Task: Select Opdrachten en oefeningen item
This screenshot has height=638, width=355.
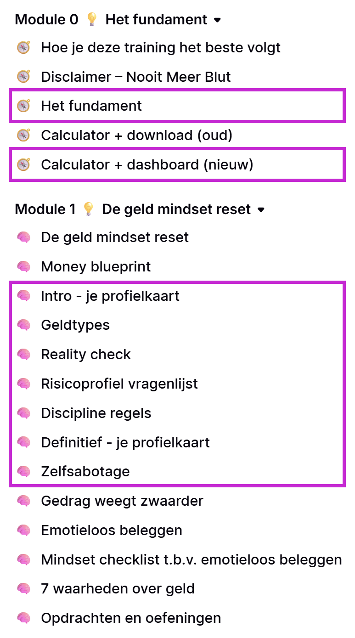Action: coord(131,618)
